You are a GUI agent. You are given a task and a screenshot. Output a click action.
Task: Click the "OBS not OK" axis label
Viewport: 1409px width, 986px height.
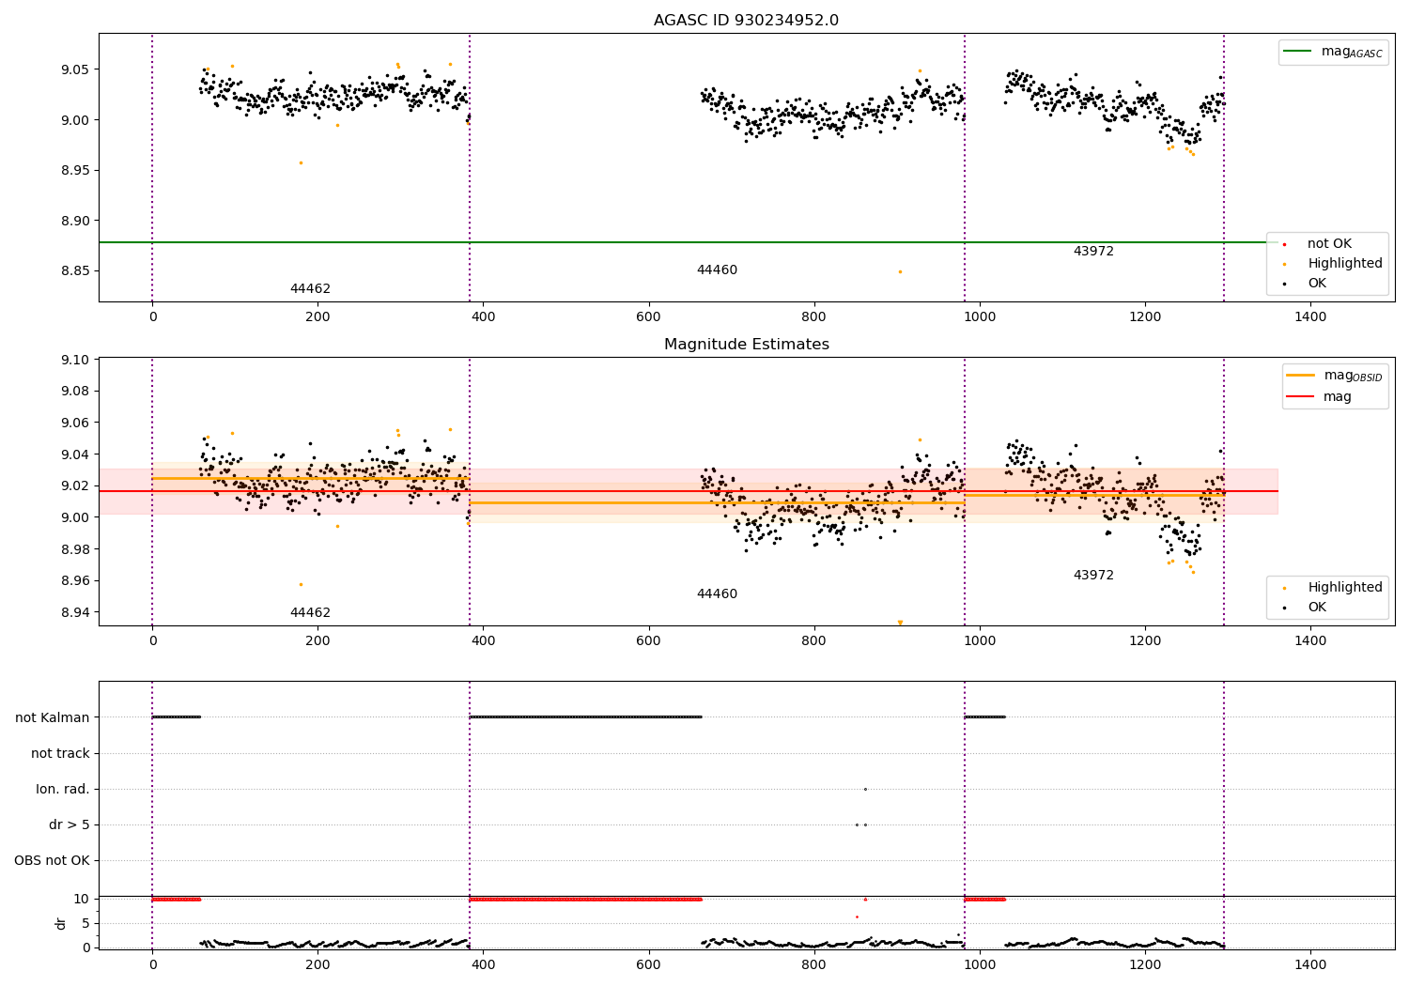[x=52, y=860]
